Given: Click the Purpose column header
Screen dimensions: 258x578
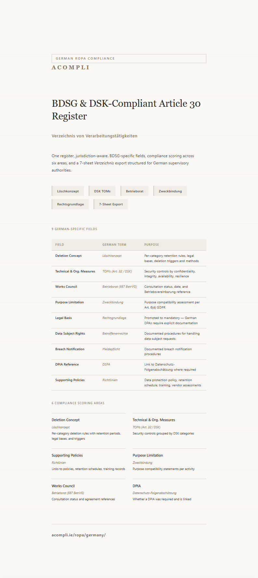Looking at the screenshot, I should (x=151, y=245).
